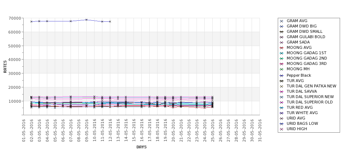
Task: Select the MOONG GADAG 2ND legend label
Action: coord(307,58)
